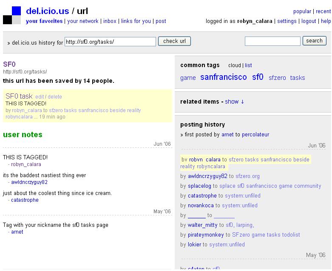Click the del.icio.us checkered logo icon
This screenshot has height=271, width=332.
(x=12, y=15)
